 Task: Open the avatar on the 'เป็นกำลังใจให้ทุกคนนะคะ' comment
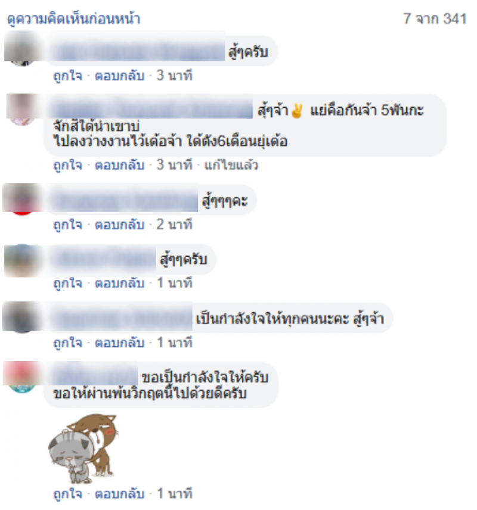(22, 317)
